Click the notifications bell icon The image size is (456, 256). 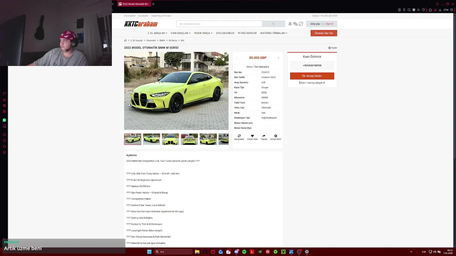pos(290,24)
